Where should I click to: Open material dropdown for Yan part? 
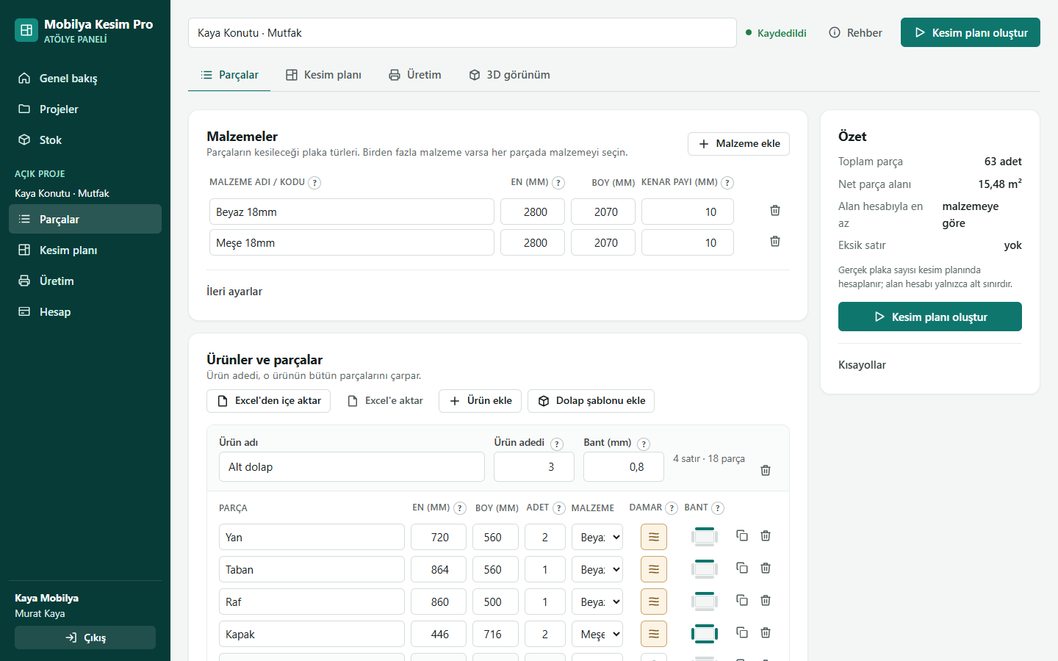point(597,537)
